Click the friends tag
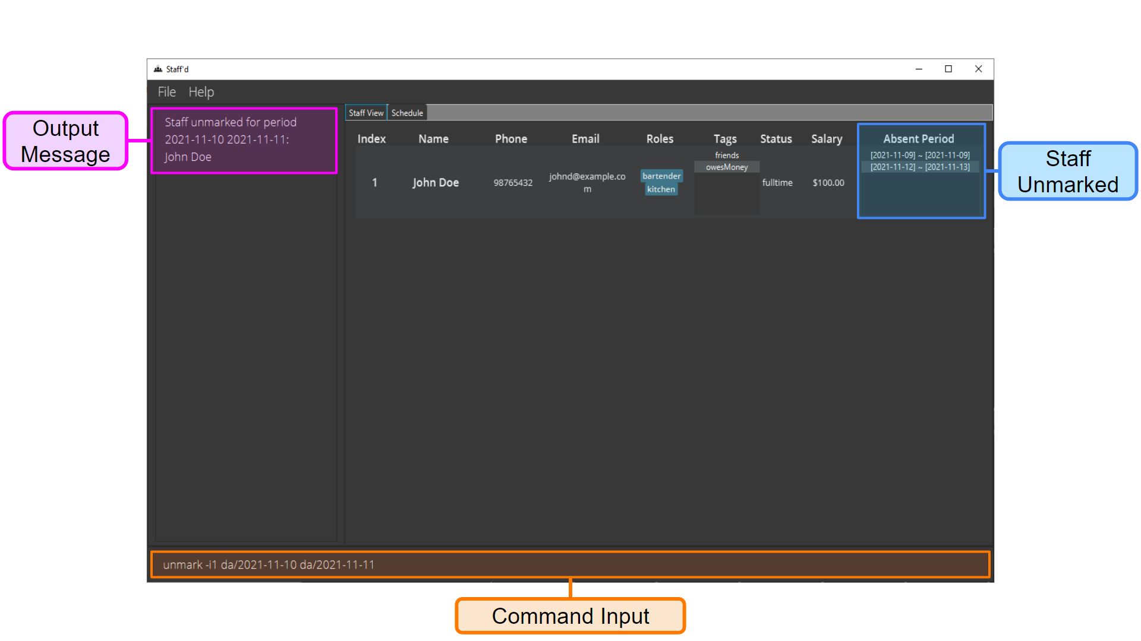1141x641 pixels. point(727,156)
